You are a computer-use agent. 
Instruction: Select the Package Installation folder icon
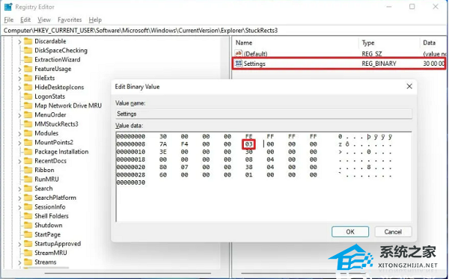click(28, 152)
